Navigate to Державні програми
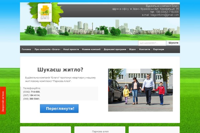Image resolution: width=200 pixels, height=133 pixels. 115,49
